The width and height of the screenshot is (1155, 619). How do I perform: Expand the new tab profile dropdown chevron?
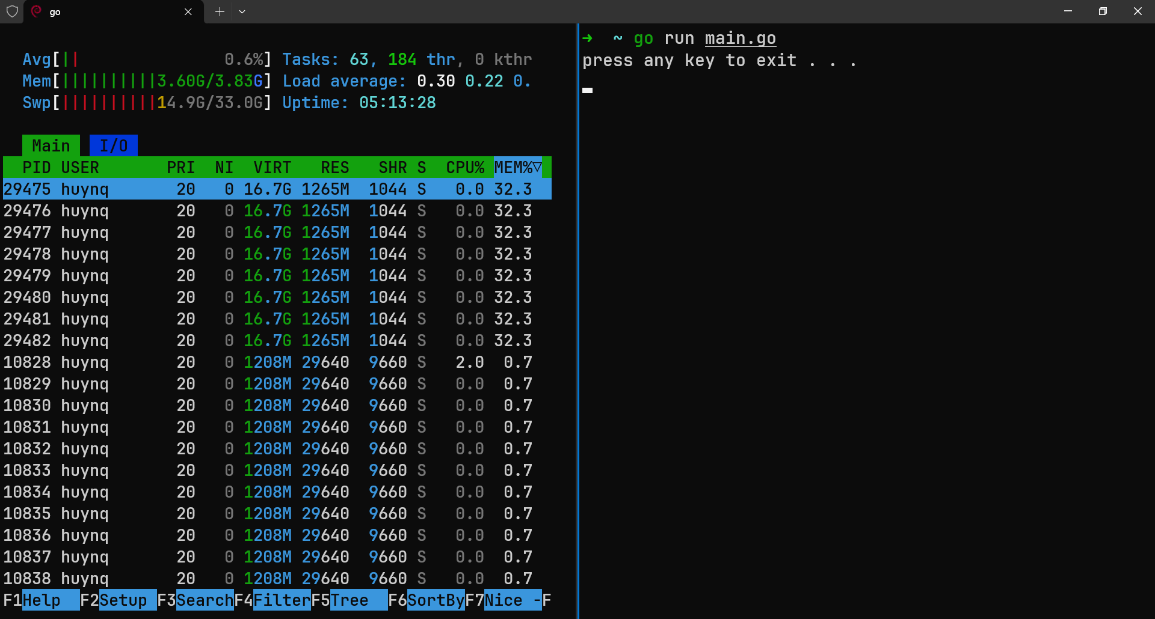pyautogui.click(x=242, y=11)
